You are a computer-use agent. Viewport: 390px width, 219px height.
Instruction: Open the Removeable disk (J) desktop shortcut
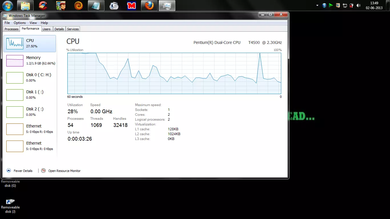(x=10, y=206)
